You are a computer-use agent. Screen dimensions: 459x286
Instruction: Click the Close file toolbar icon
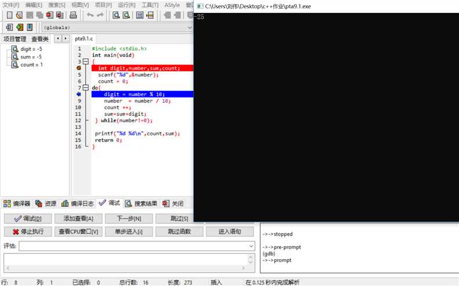pyautogui.click(x=50, y=15)
